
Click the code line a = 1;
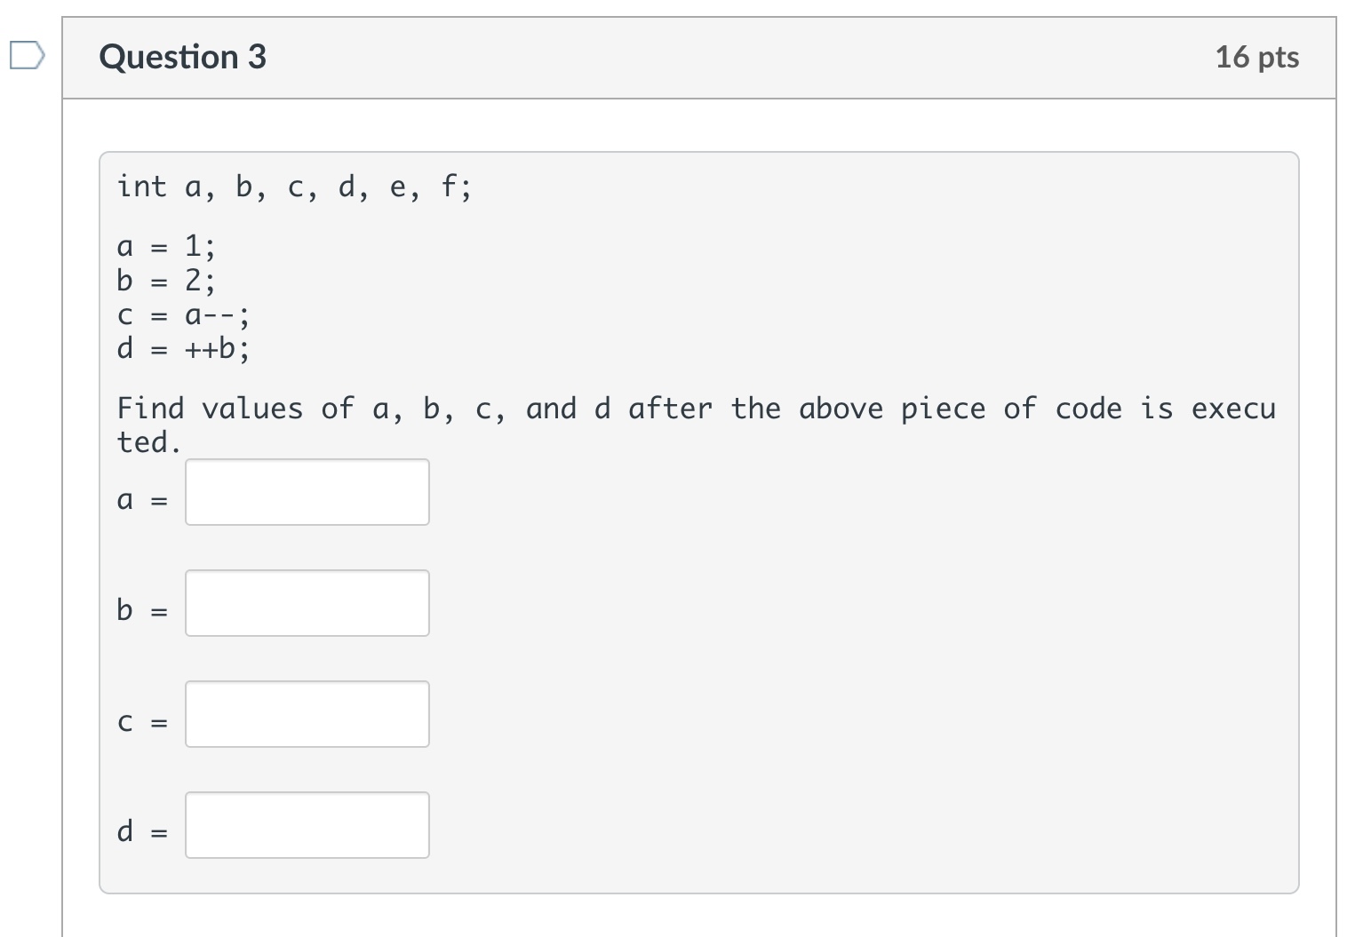pyautogui.click(x=165, y=245)
